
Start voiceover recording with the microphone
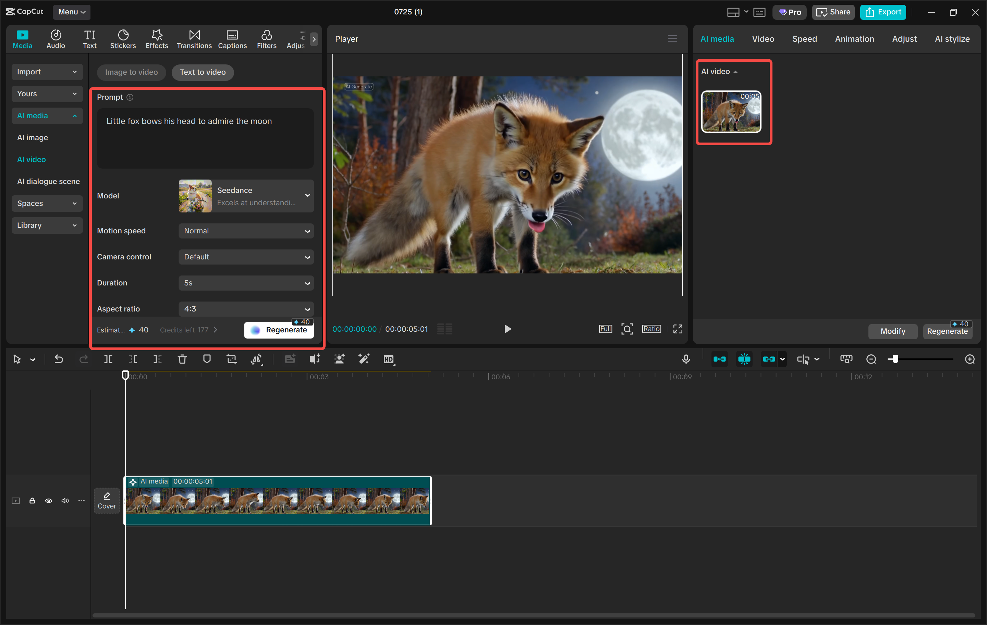686,359
